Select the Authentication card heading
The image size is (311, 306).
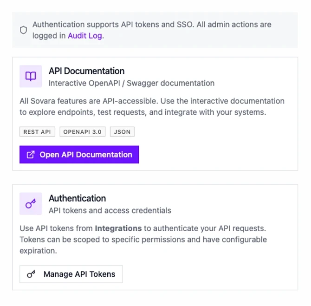77,198
